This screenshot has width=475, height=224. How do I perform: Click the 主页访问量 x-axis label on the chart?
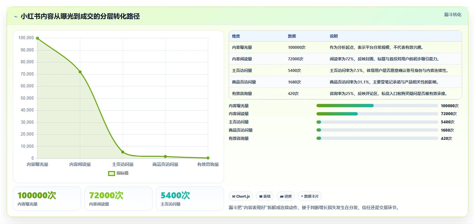[123, 164]
